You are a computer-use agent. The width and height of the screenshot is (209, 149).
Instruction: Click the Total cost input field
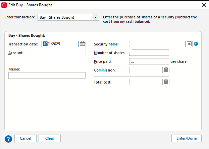coord(146,82)
